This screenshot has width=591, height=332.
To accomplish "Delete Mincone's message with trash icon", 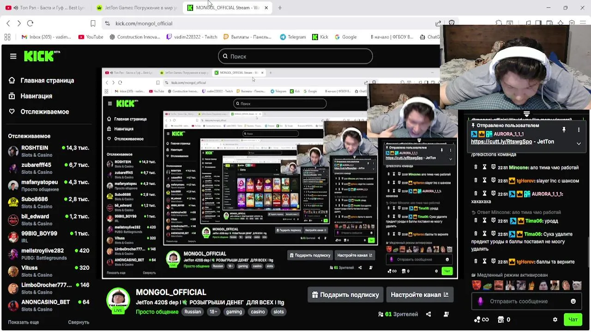I will [x=476, y=167].
